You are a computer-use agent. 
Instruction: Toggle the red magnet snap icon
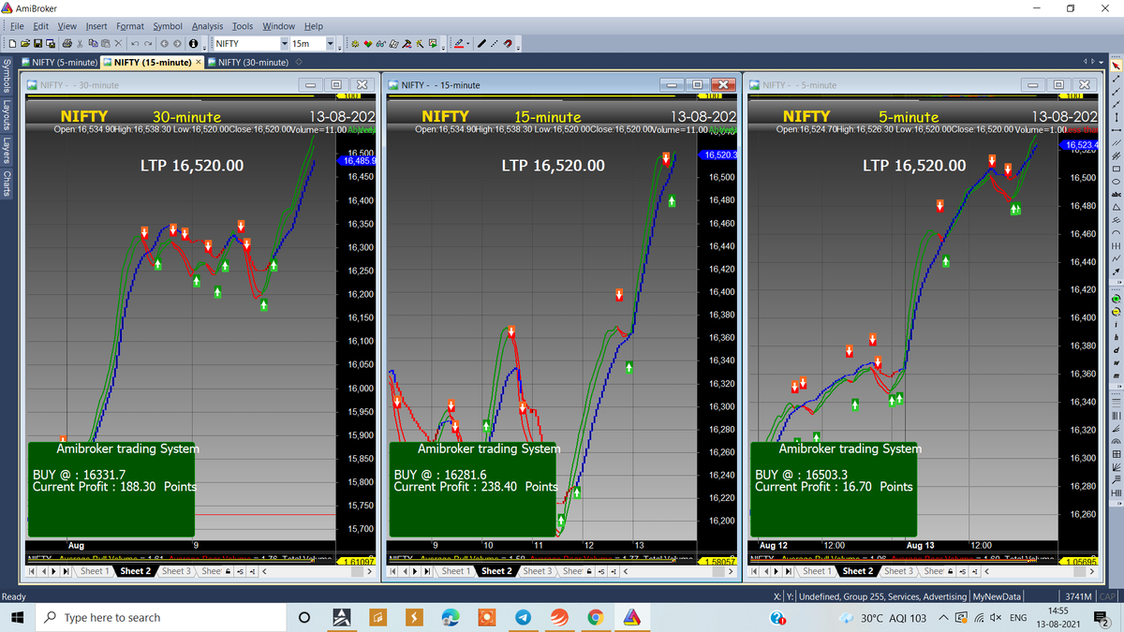coord(508,43)
